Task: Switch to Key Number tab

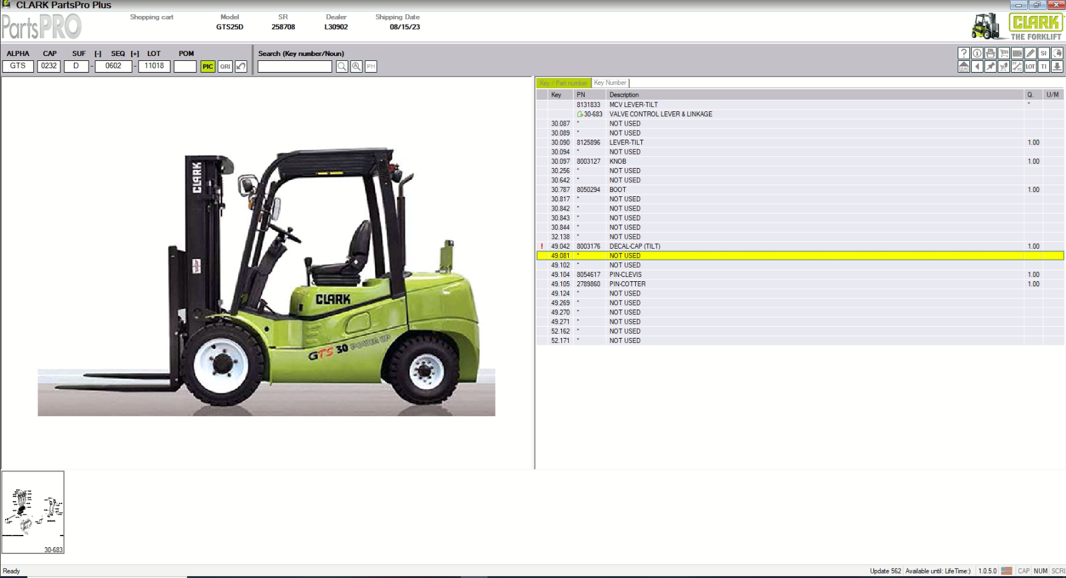Action: 610,82
